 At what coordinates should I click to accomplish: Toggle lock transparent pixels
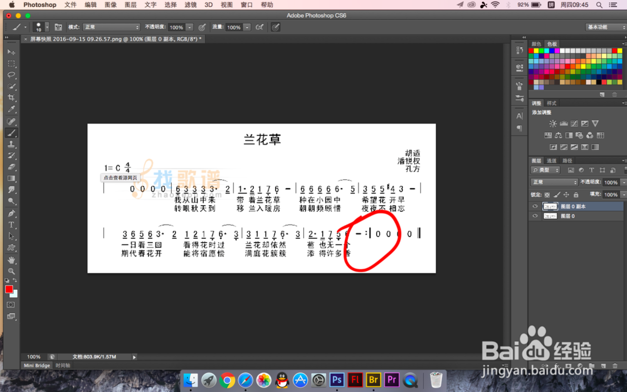click(x=547, y=195)
